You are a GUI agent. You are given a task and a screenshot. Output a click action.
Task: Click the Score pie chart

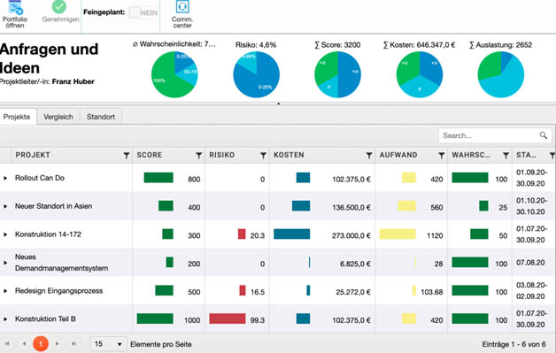[x=337, y=74]
